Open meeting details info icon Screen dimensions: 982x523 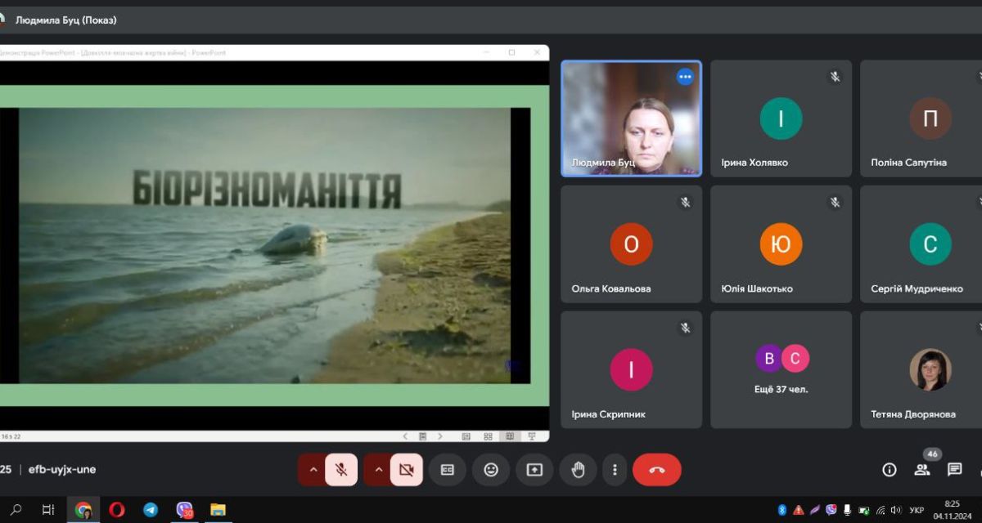889,469
